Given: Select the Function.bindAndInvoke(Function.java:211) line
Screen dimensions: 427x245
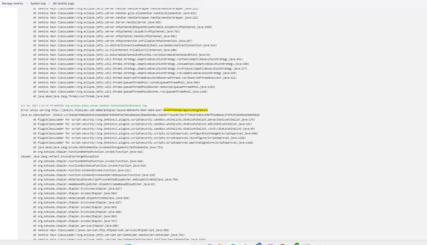Looking at the screenshot, I should tap(82, 170).
